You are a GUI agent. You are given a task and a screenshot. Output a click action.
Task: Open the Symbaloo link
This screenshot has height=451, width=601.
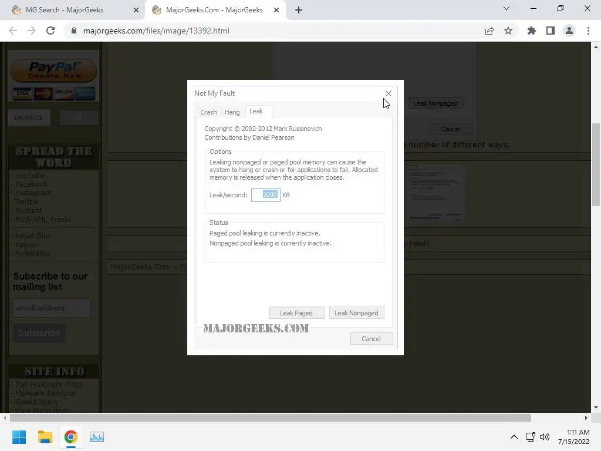coord(33,254)
